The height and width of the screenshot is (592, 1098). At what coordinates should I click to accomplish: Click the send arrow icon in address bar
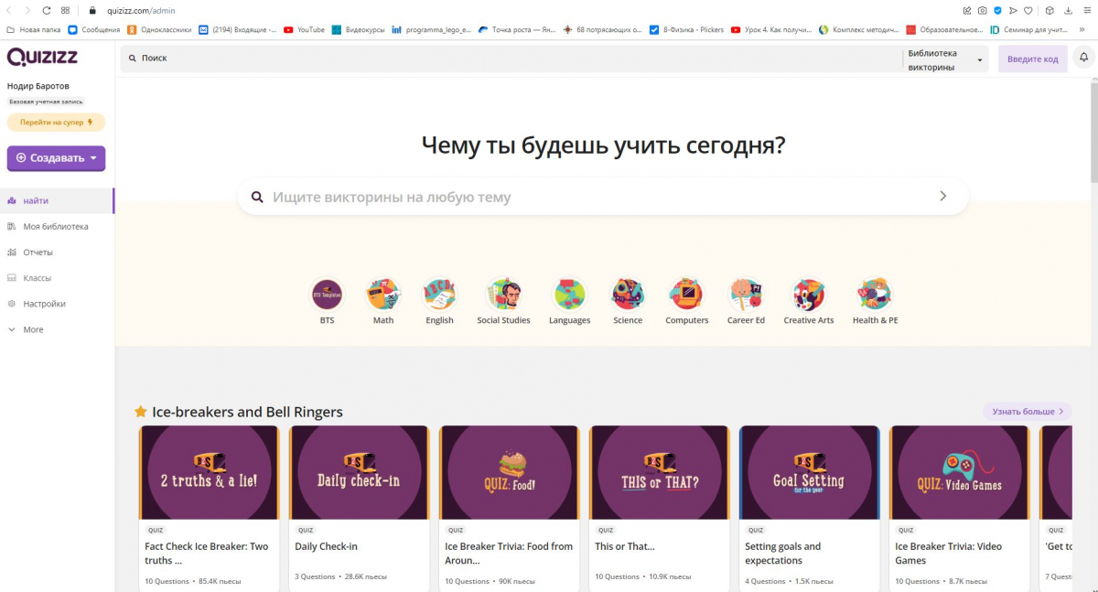coord(1013,10)
